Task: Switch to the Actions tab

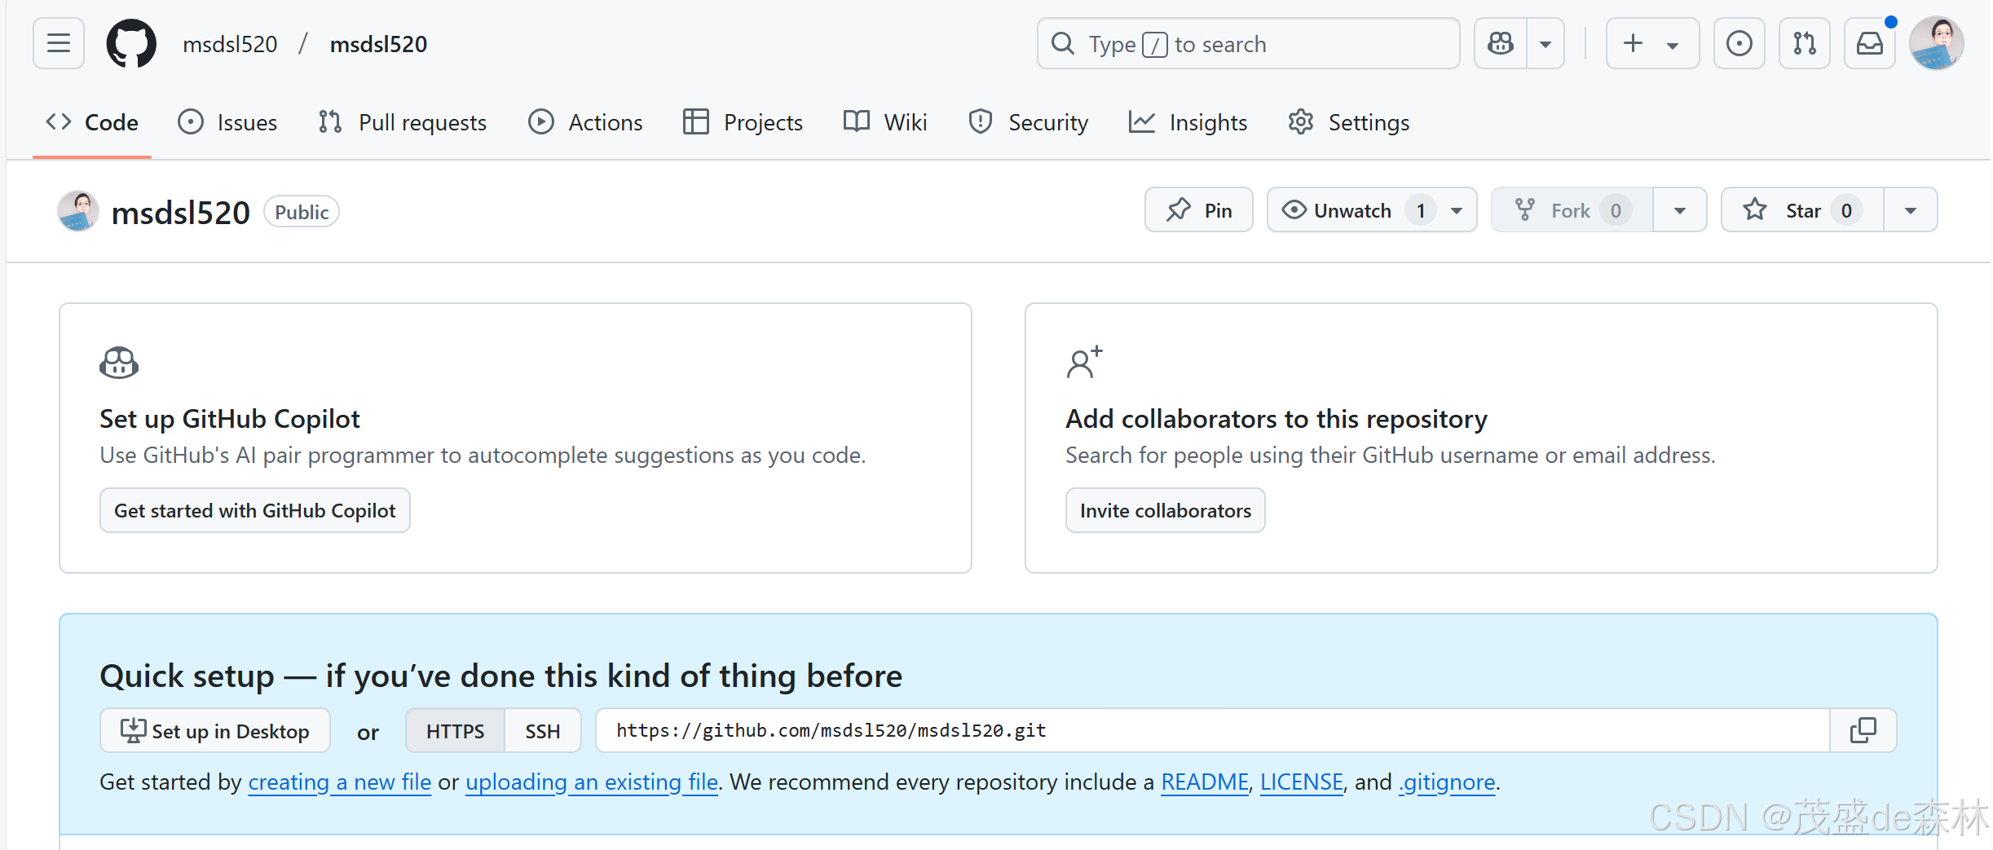Action: pyautogui.click(x=585, y=122)
